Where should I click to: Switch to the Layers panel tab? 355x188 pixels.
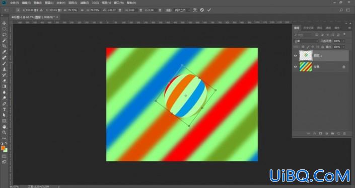pos(297,28)
